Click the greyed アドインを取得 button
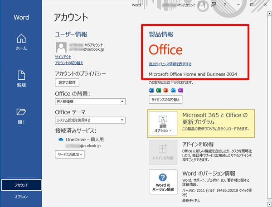 [163, 153]
